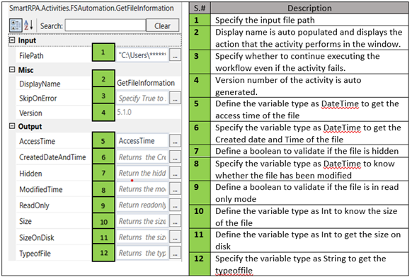Collapse the Input section

coord(12,40)
